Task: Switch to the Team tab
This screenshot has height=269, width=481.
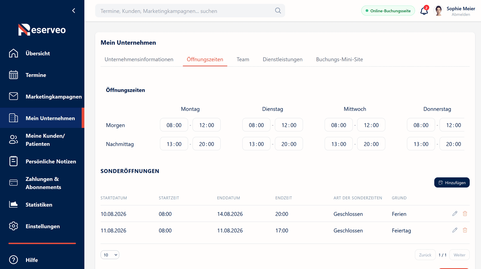Action: click(243, 59)
